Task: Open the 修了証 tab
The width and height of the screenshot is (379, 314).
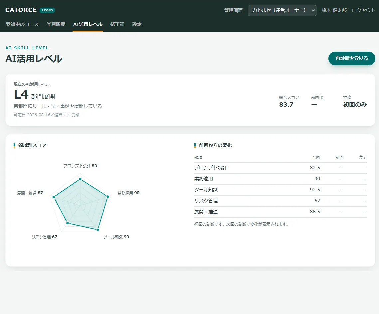Action: click(117, 24)
